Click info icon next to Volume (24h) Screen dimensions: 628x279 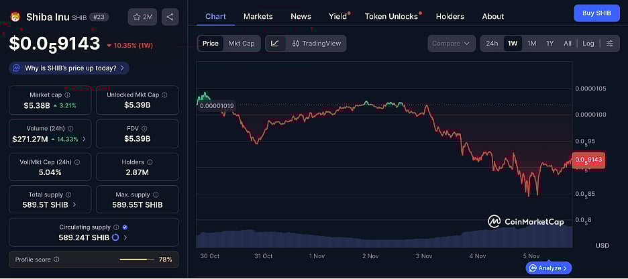point(70,129)
